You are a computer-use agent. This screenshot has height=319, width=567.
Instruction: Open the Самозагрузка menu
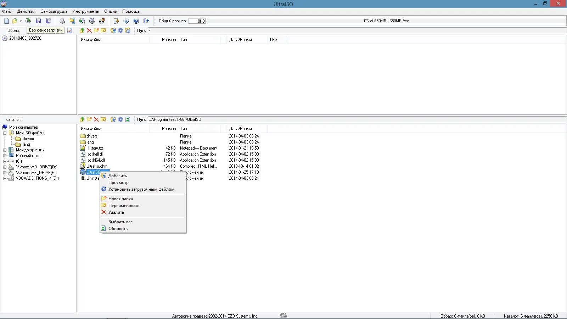point(53,11)
